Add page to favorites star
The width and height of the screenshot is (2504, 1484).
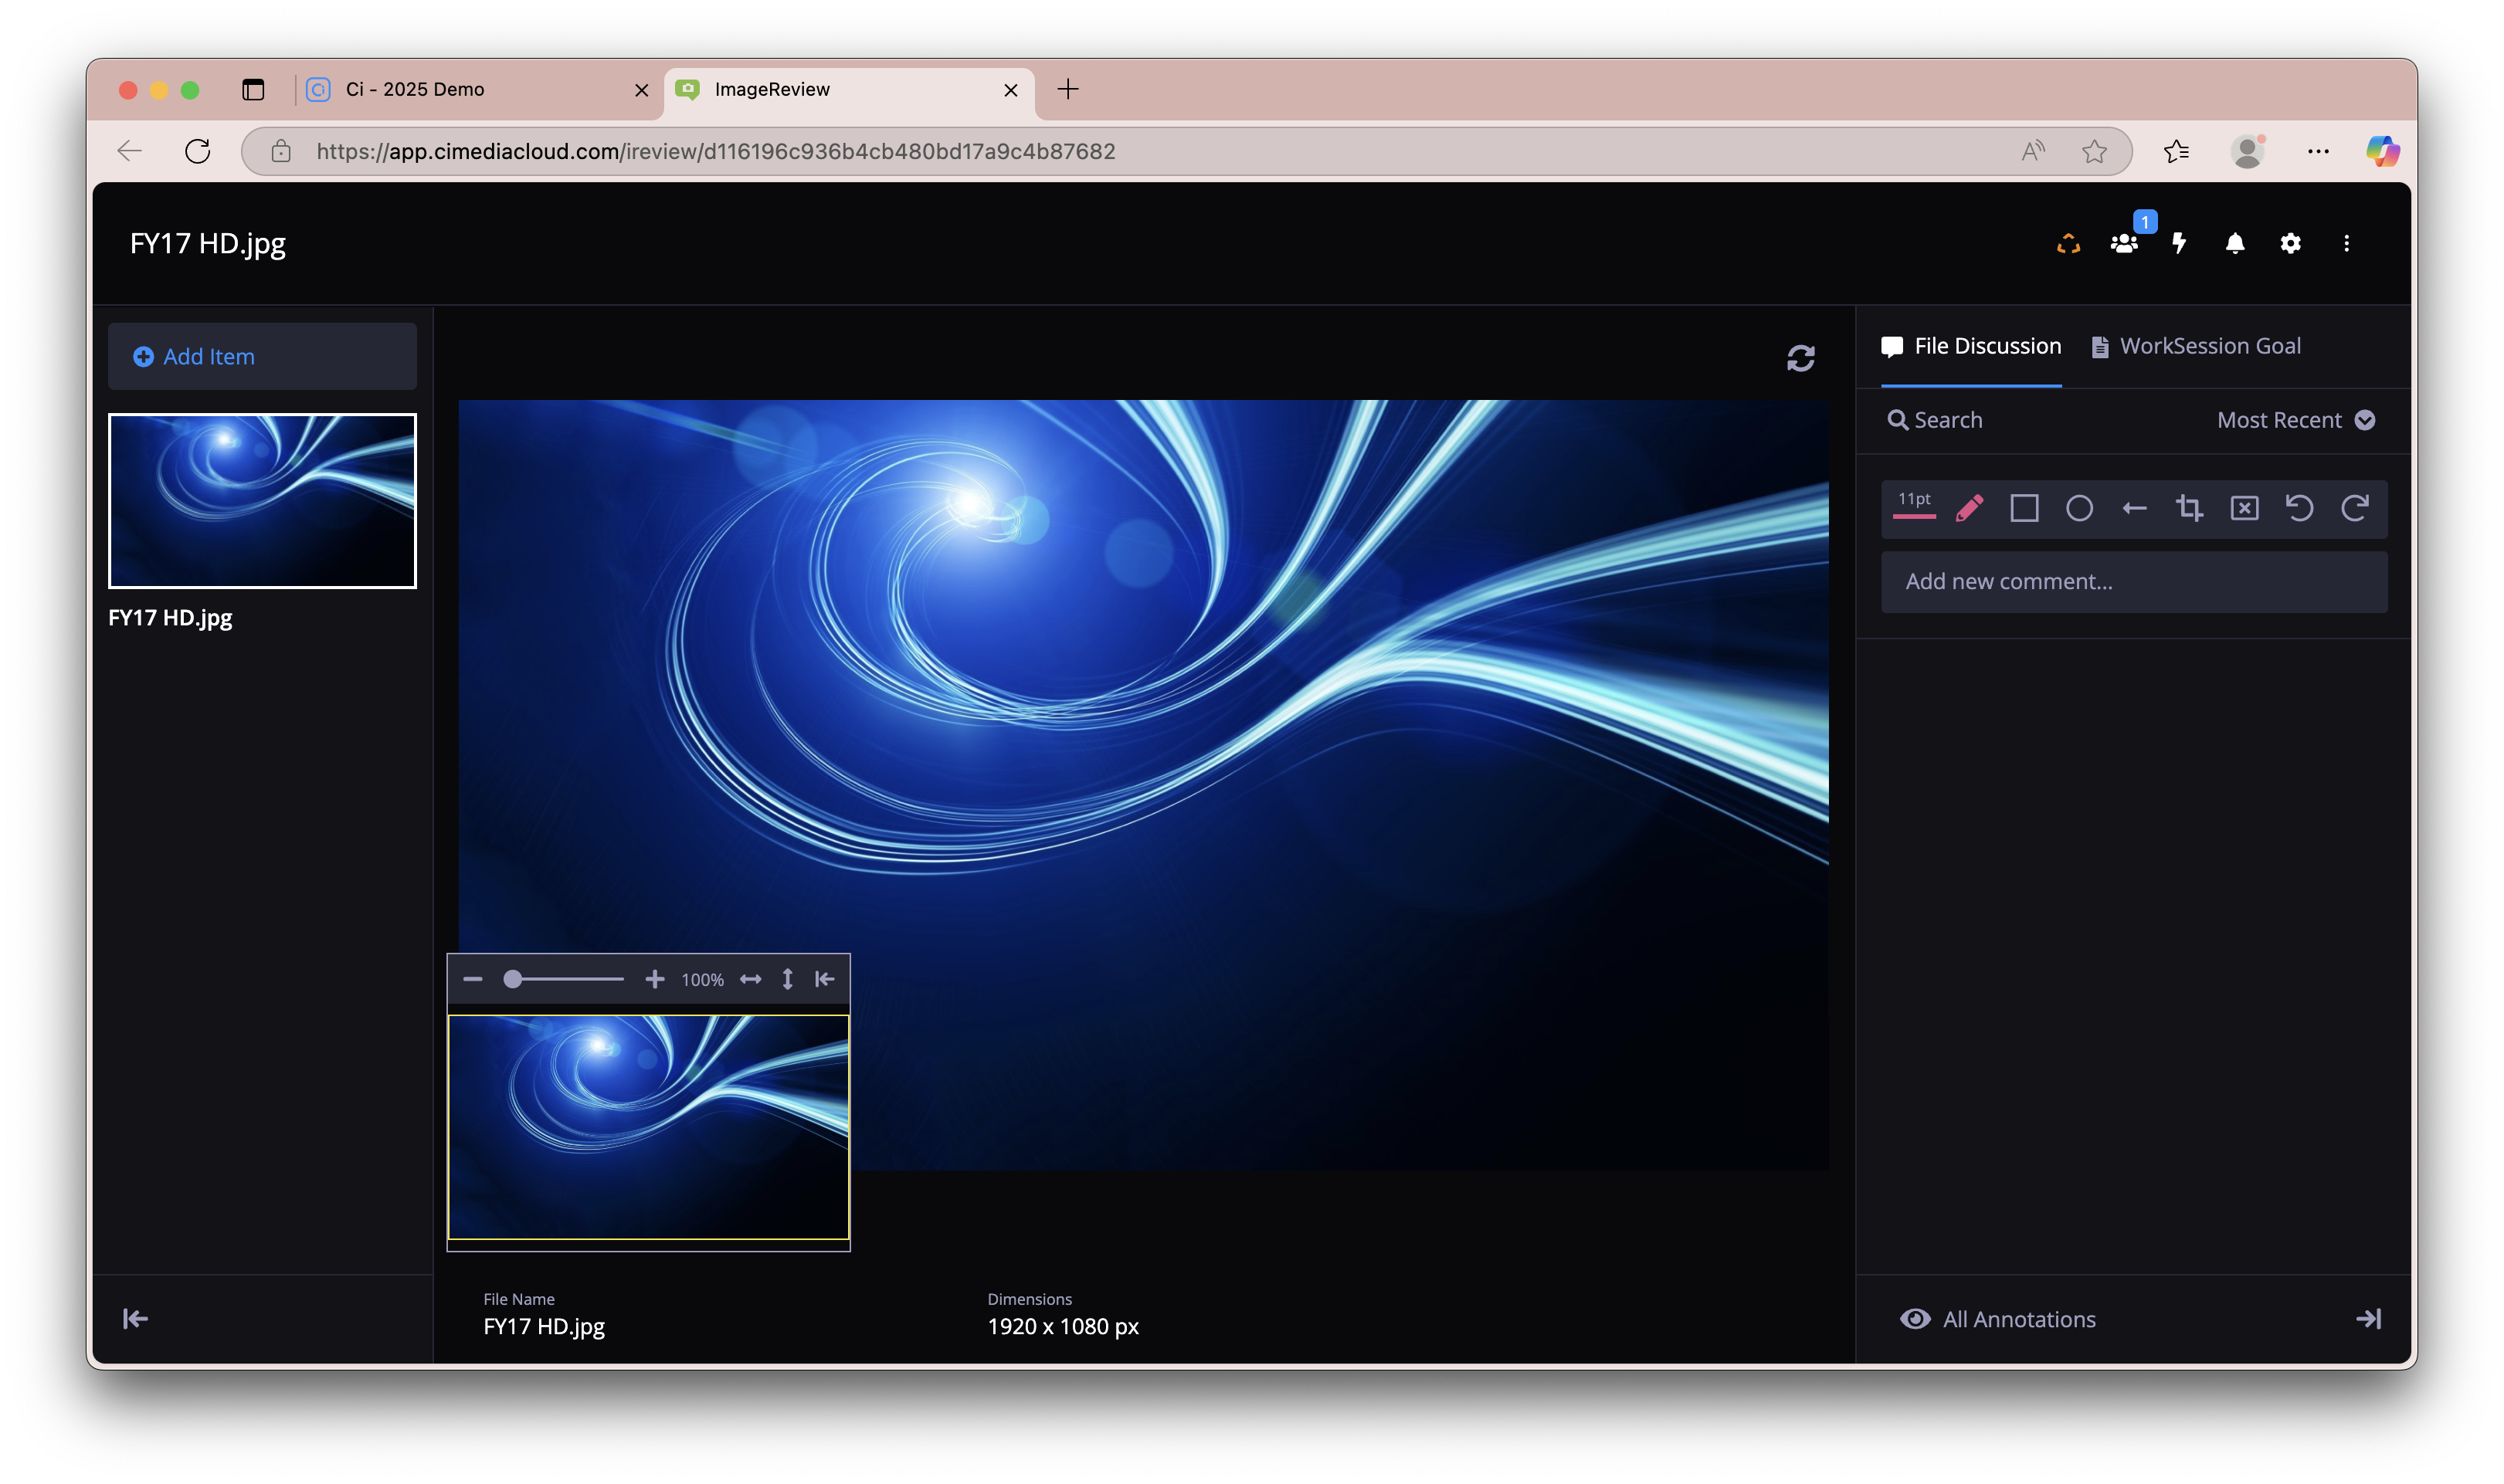(2094, 151)
